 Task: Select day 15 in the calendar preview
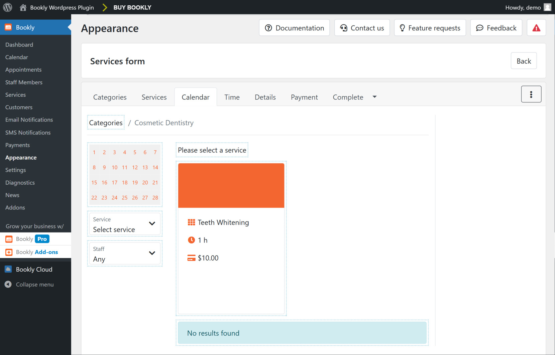[x=94, y=182]
